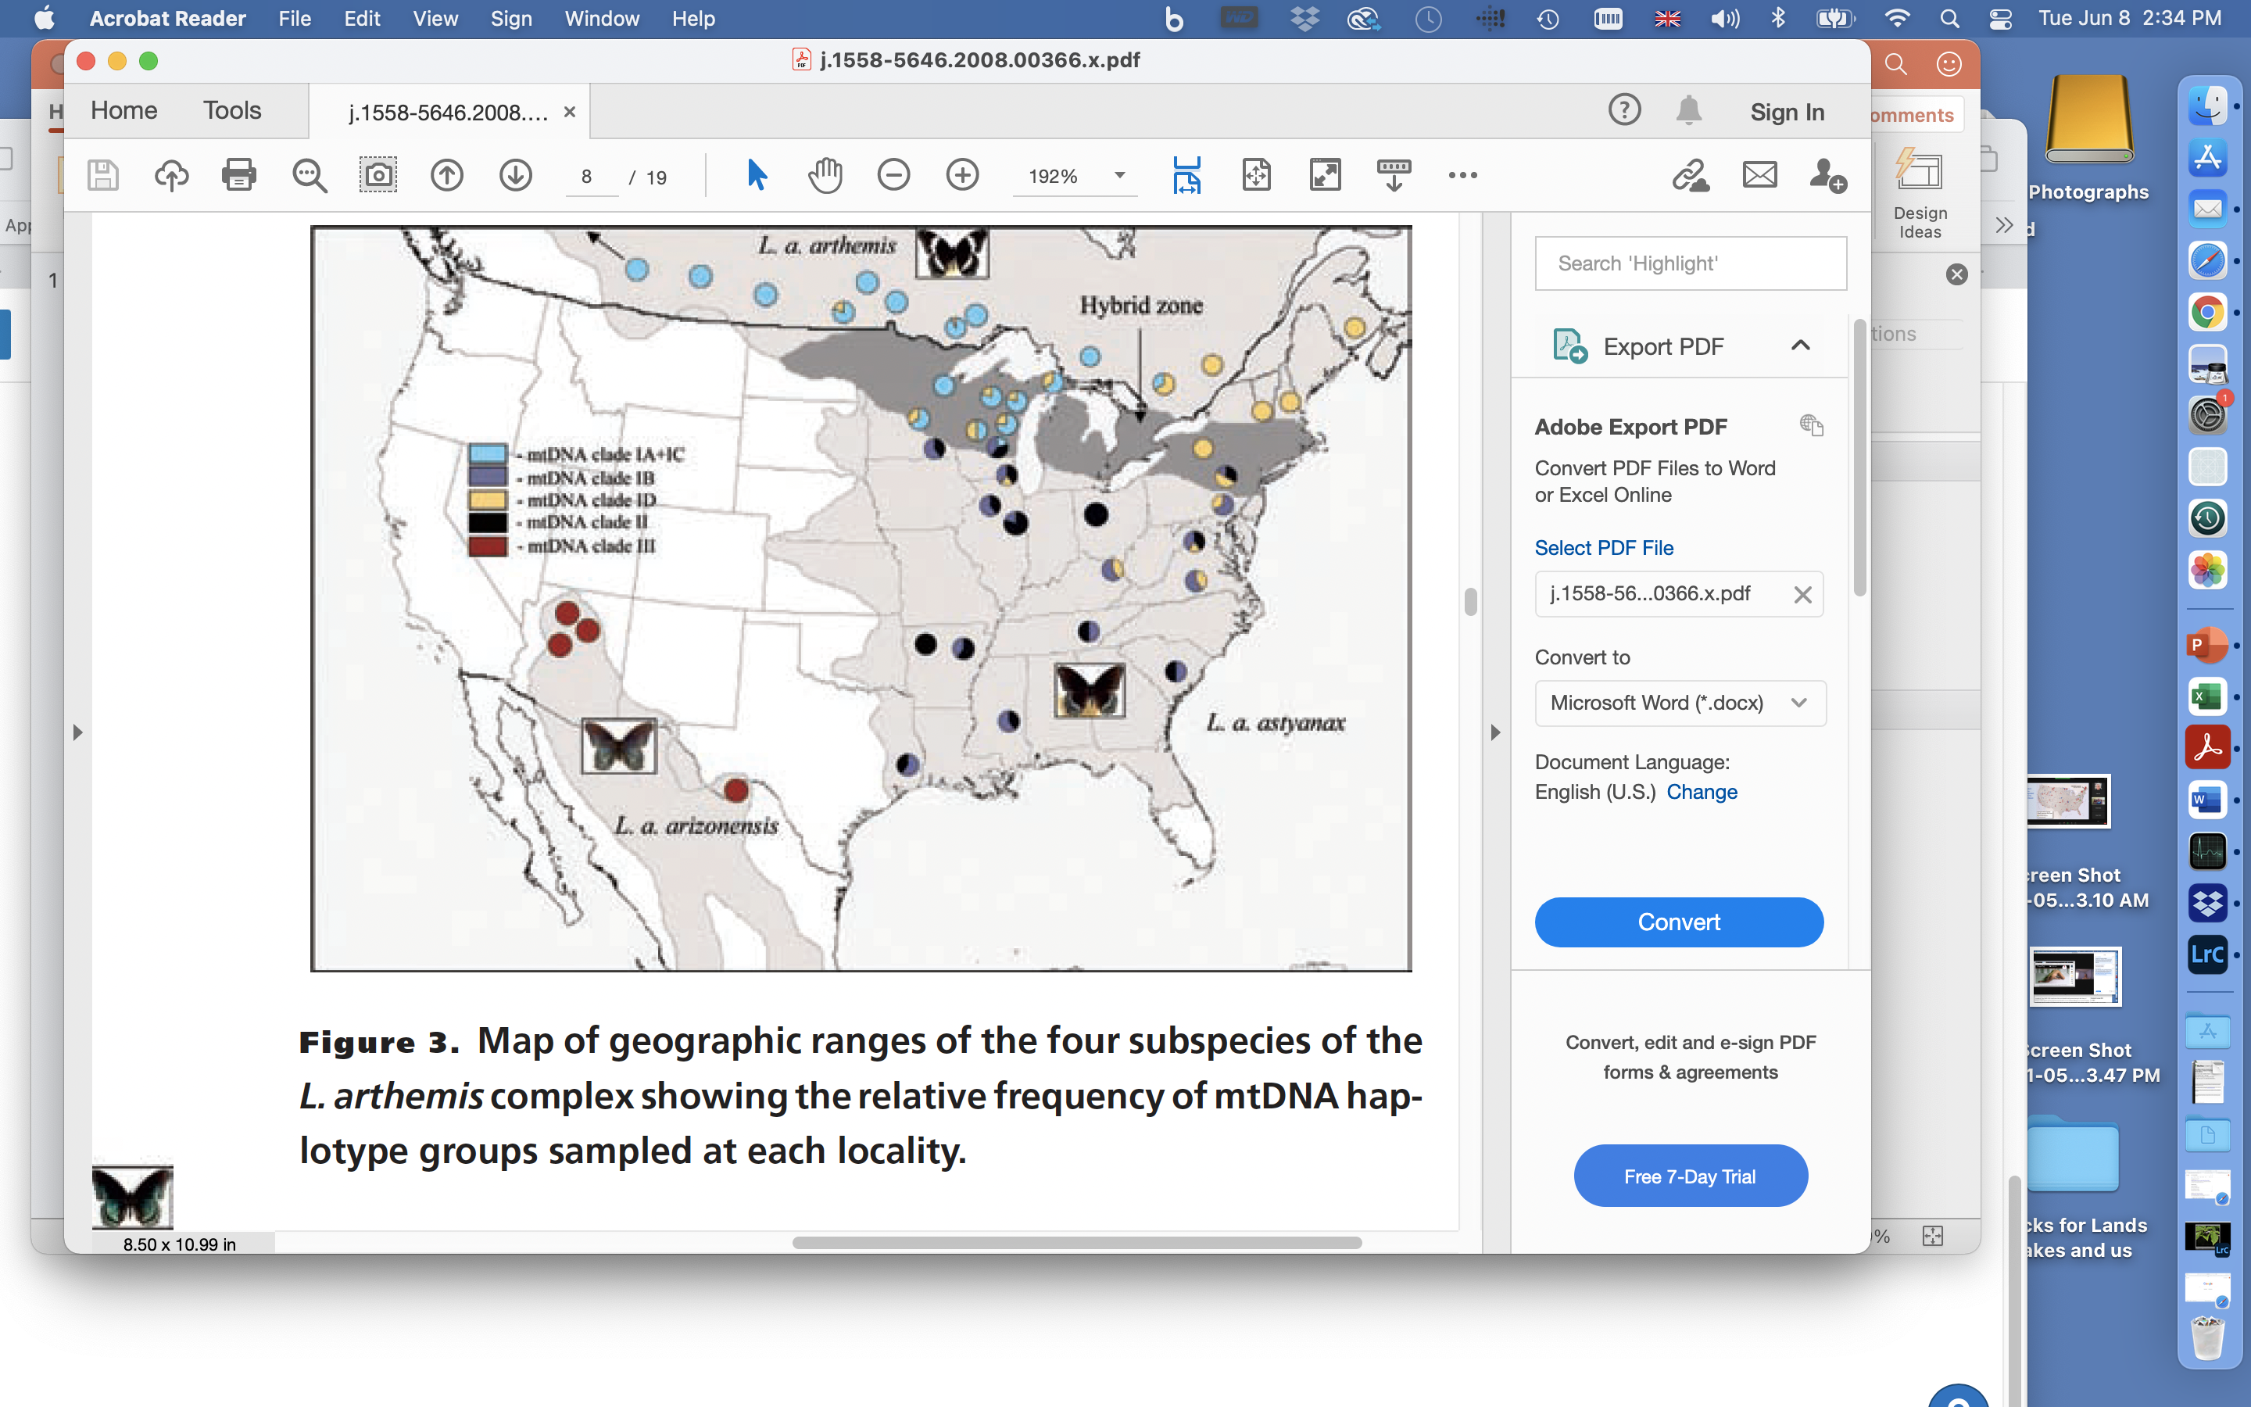Open Microsoft Word (*.docx) format dropdown
The height and width of the screenshot is (1407, 2251).
pos(1679,703)
